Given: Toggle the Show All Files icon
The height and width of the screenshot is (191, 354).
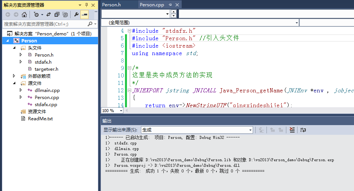Looking at the screenshot, I should (65, 15).
